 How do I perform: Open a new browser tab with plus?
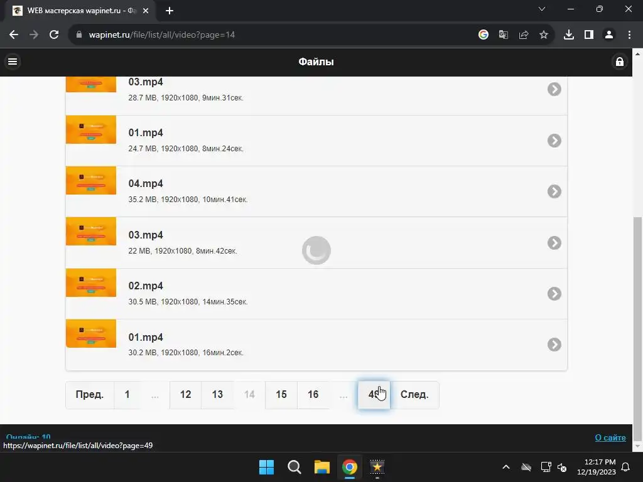(x=170, y=11)
